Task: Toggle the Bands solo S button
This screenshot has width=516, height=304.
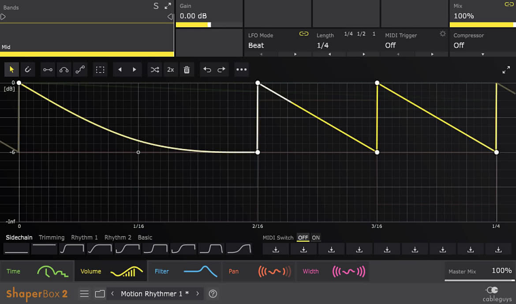Action: [x=156, y=6]
